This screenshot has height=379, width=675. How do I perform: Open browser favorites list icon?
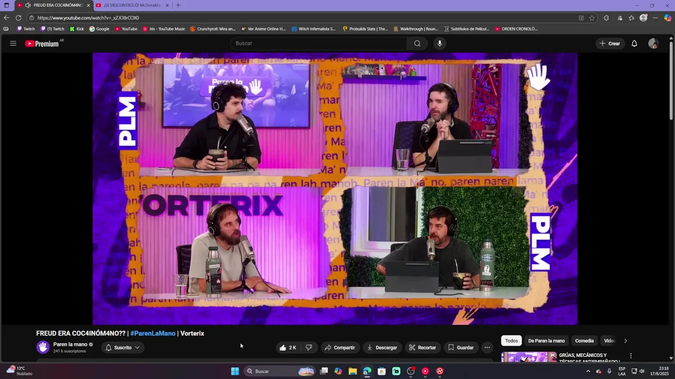click(631, 18)
